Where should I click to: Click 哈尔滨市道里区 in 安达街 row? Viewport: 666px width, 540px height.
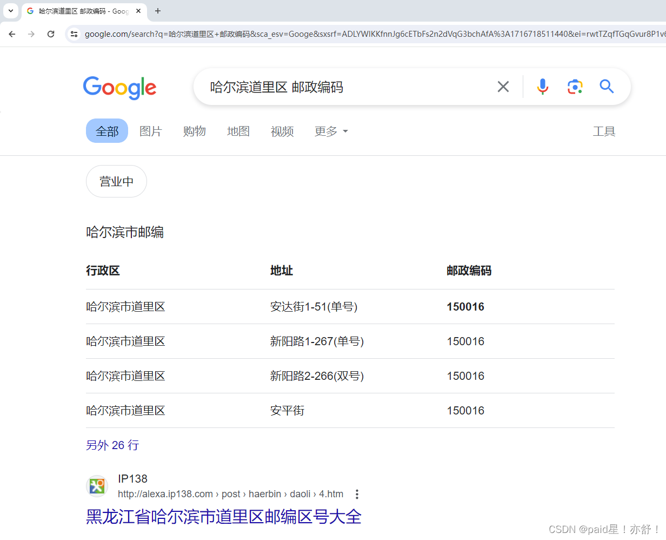click(x=125, y=307)
